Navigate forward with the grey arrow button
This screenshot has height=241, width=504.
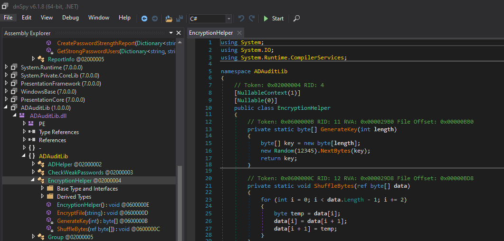[x=154, y=19]
